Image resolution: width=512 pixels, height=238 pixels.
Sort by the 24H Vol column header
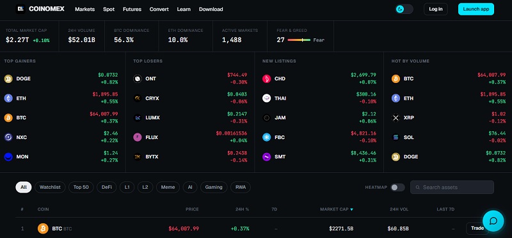399,209
